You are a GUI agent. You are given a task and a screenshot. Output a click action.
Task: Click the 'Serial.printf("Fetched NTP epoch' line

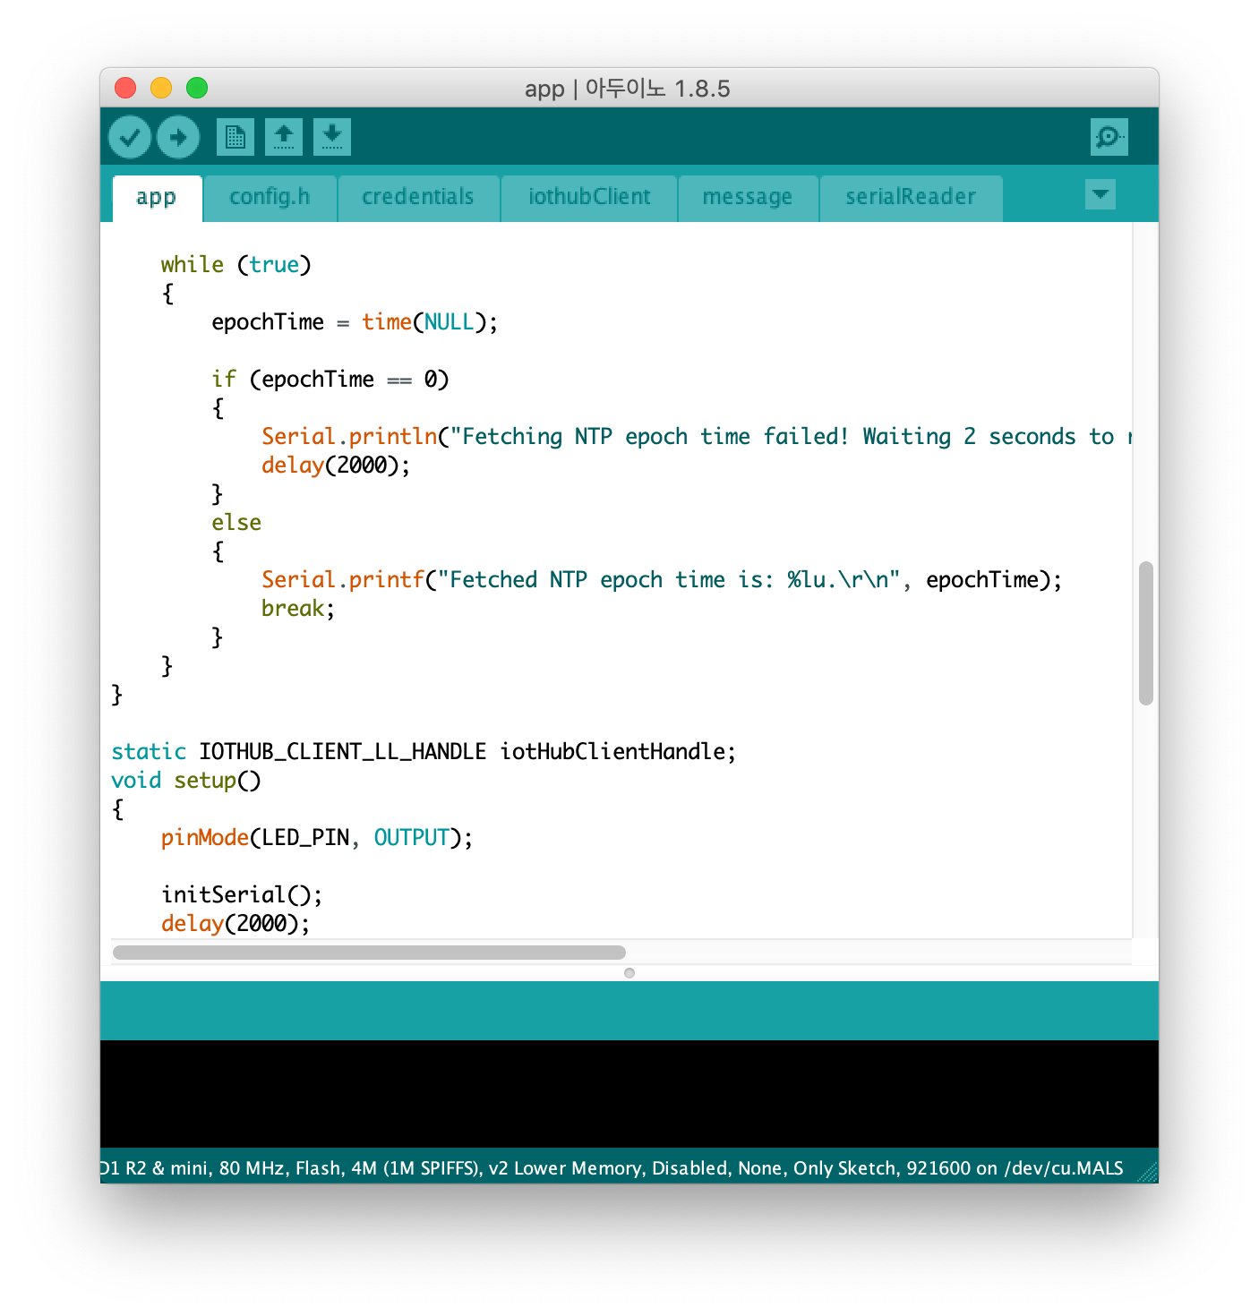(662, 580)
